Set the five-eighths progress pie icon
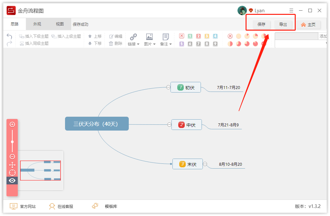Image resolution: width=330 pixels, height=216 pixels. coord(238,44)
